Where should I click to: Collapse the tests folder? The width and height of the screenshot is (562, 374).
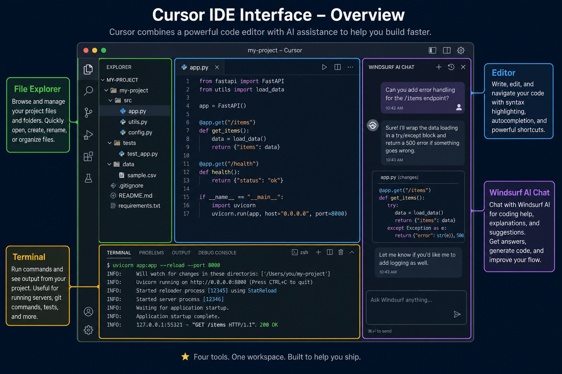[x=109, y=143]
